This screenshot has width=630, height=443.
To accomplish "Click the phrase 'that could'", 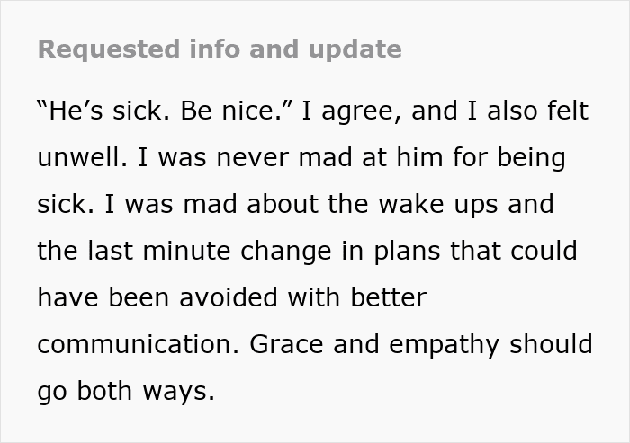I will tap(514, 250).
